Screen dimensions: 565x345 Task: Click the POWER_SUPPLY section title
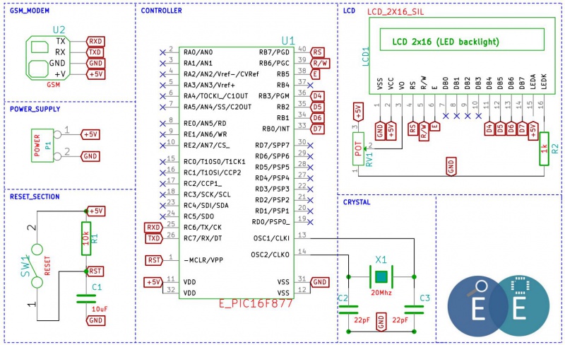(x=35, y=109)
